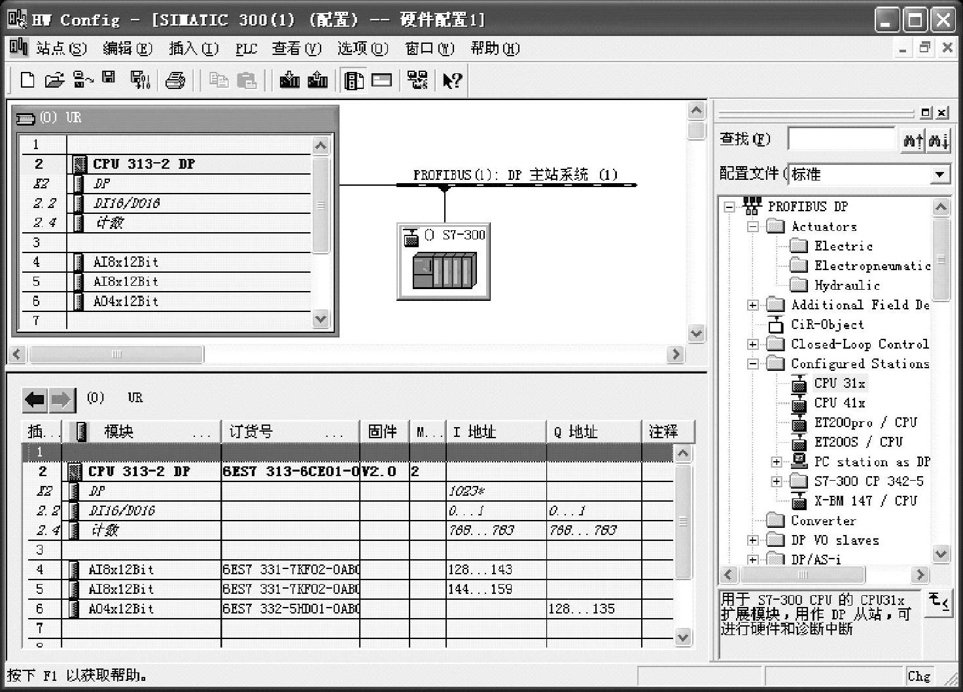Select the Hydraulic folder
Viewport: 963px width, 692px height.
pos(847,285)
